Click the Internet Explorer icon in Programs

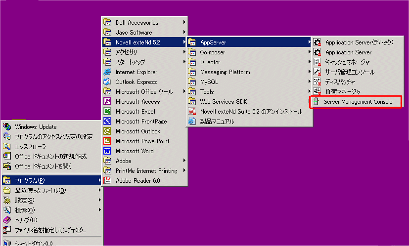tap(107, 72)
